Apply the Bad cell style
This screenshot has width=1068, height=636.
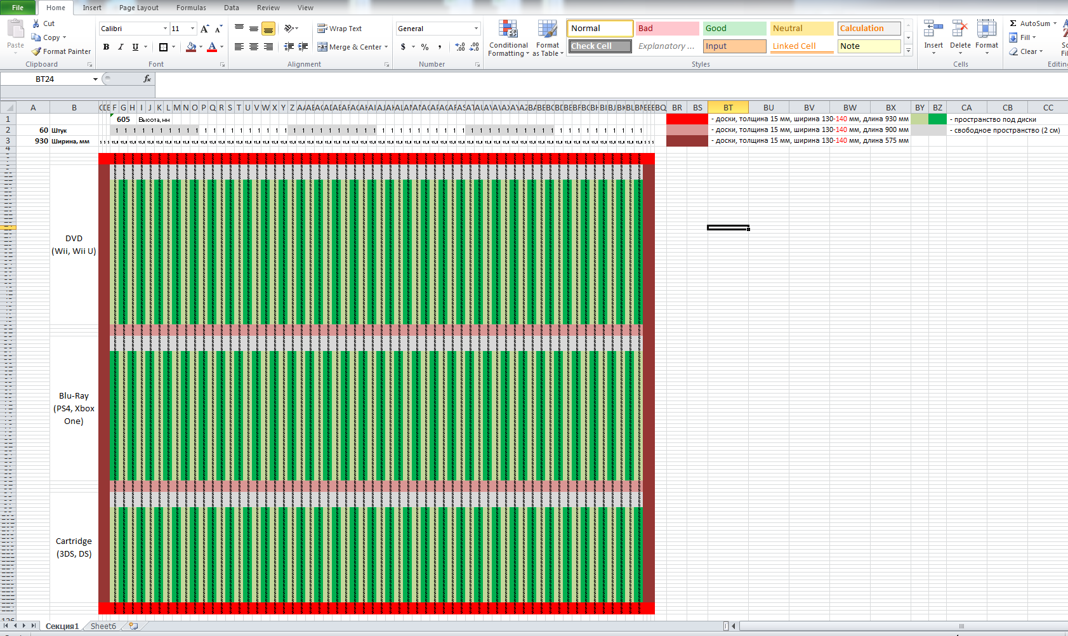(x=667, y=29)
